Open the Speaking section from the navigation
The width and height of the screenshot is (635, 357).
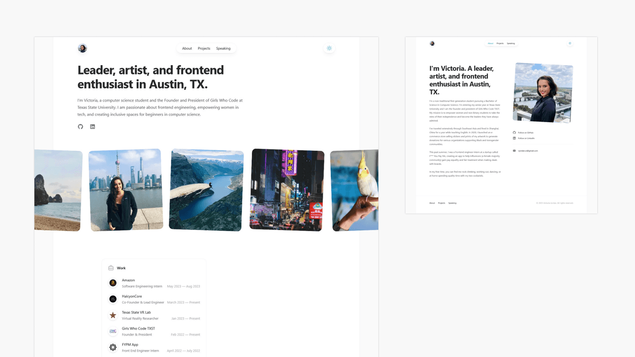click(223, 48)
